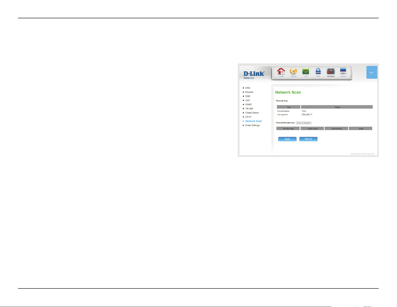Expand the Scan Approach Manually dropdown
The width and height of the screenshot is (397, 307).
pos(307,115)
